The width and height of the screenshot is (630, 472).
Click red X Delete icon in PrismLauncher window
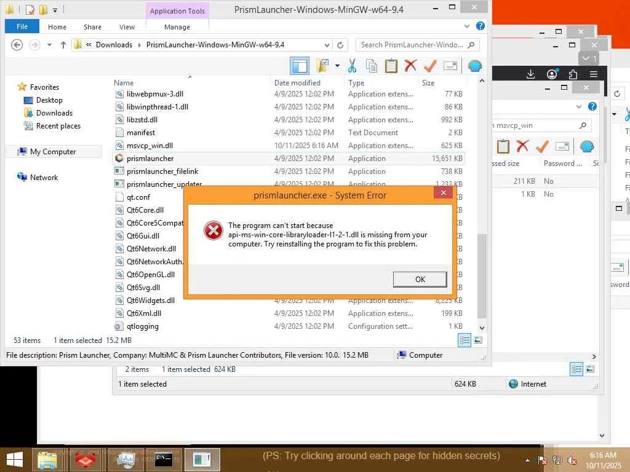[x=410, y=66]
